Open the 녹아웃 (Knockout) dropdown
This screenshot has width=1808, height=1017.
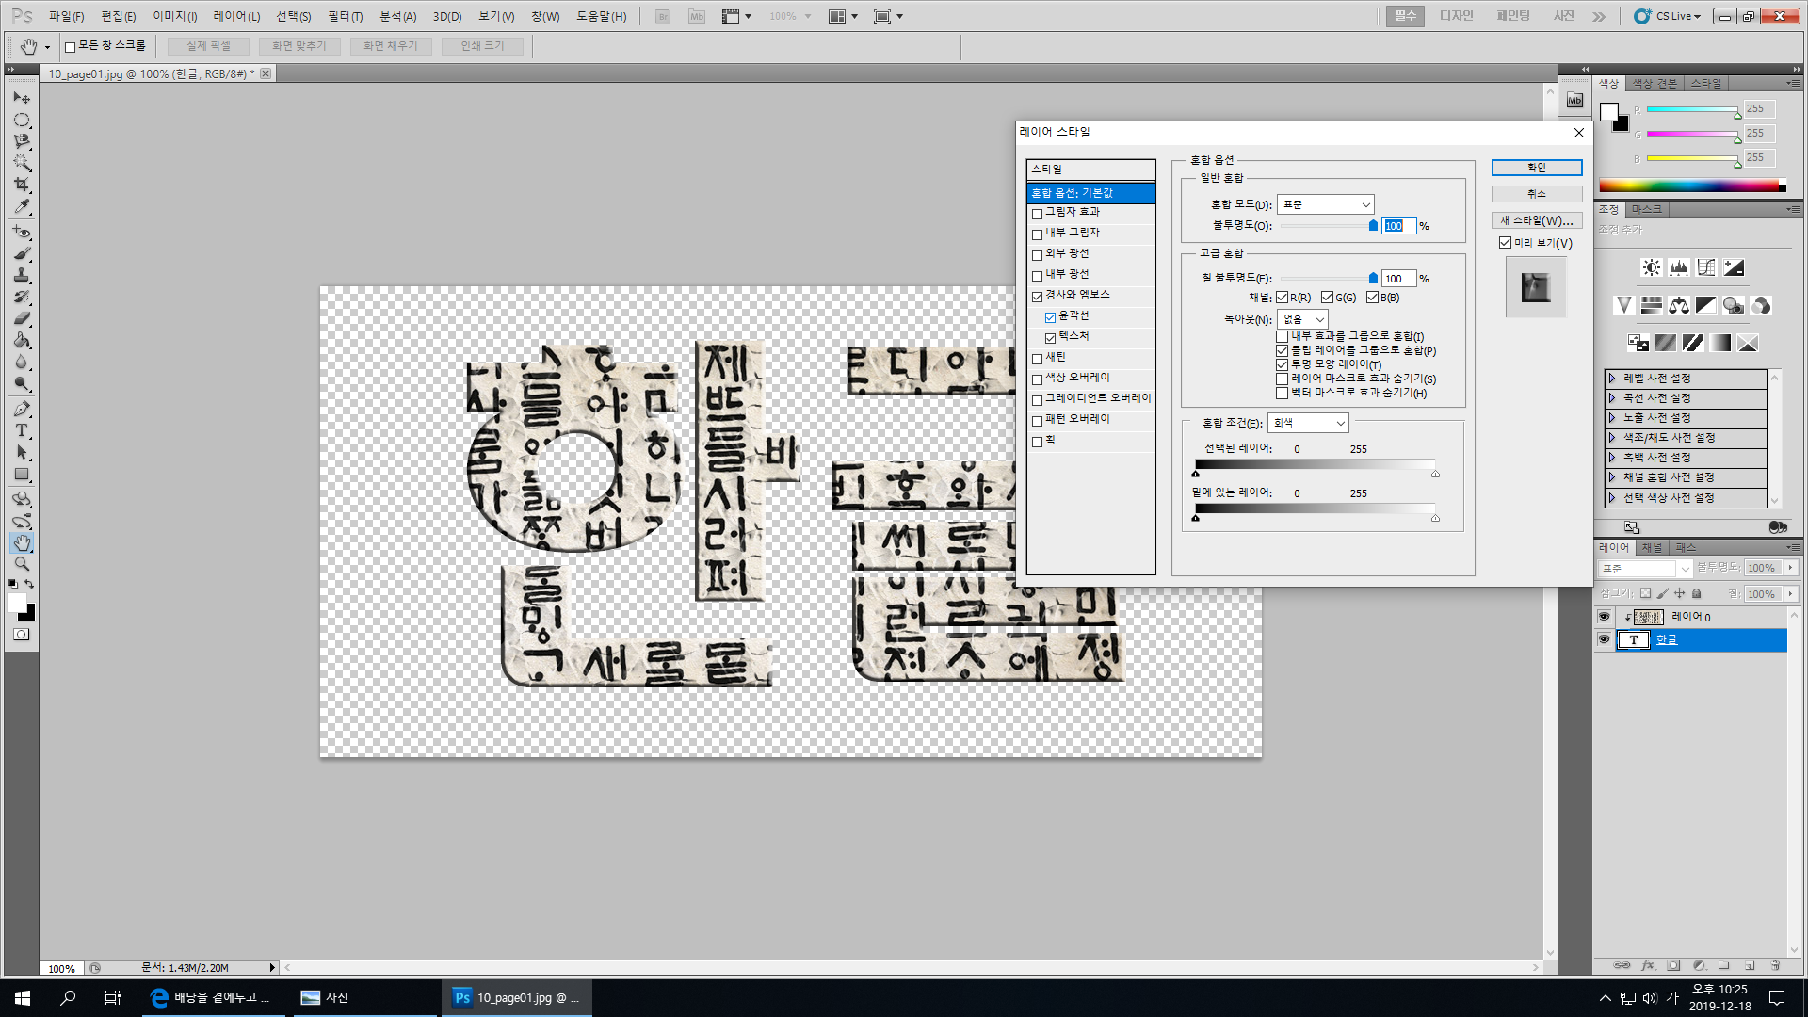(x=1302, y=319)
